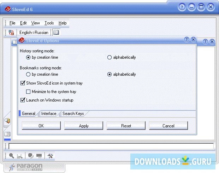This screenshot has height=173, width=219.
Task: Click the list search icon in bottom toolbar
Action: (x=20, y=156)
